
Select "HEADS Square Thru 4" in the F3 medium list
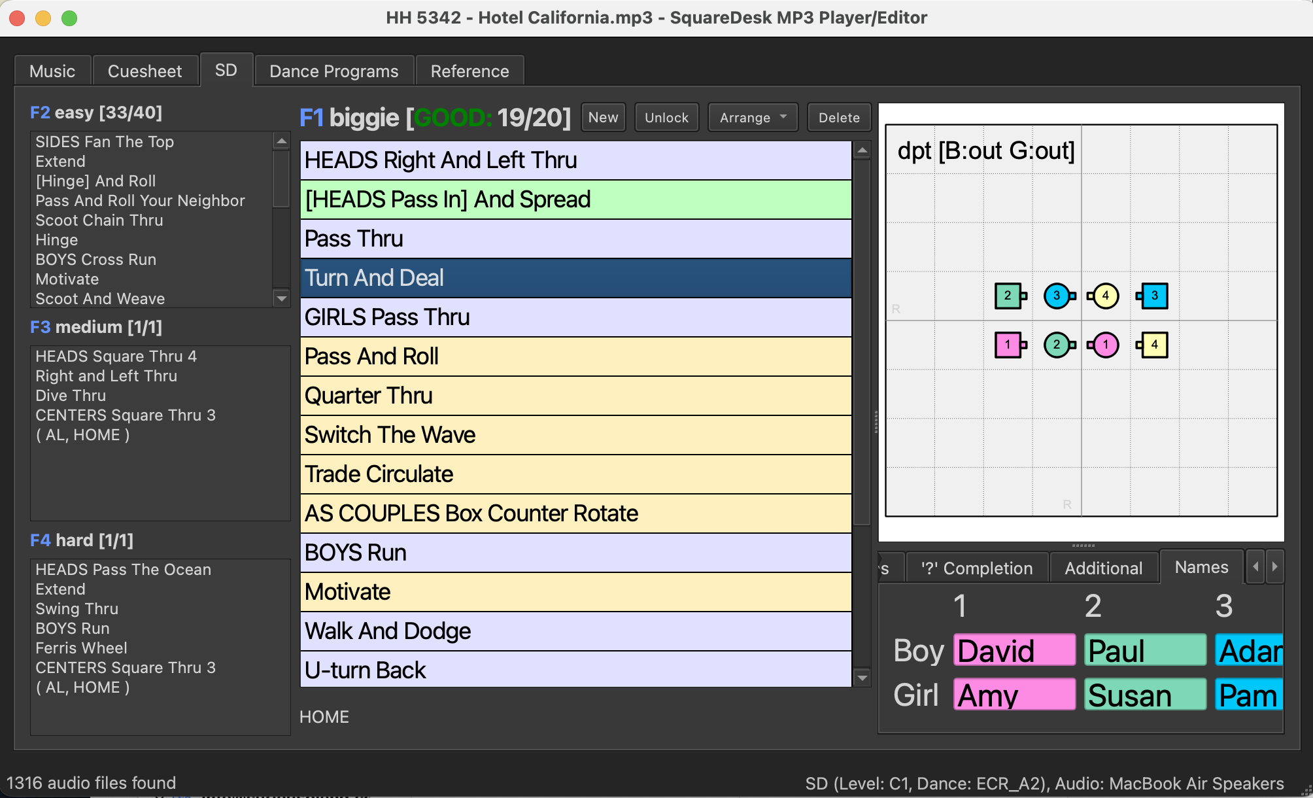tap(116, 356)
